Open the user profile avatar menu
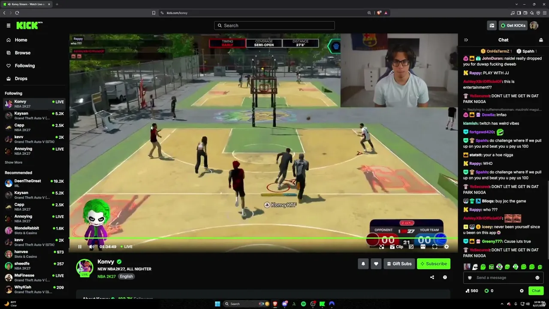This screenshot has width=549, height=309. 534,26
